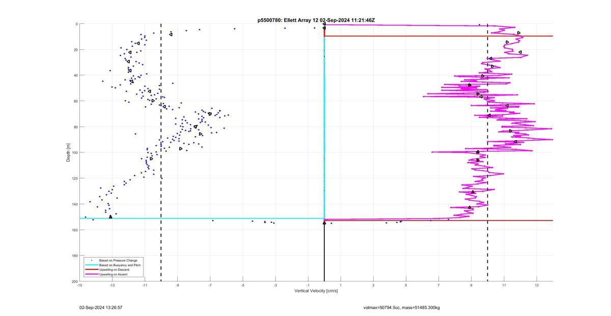The image size is (611, 316).
Task: Select the 'Vertical Velocity [cm/s]' x-axis label
Action: click(316, 291)
